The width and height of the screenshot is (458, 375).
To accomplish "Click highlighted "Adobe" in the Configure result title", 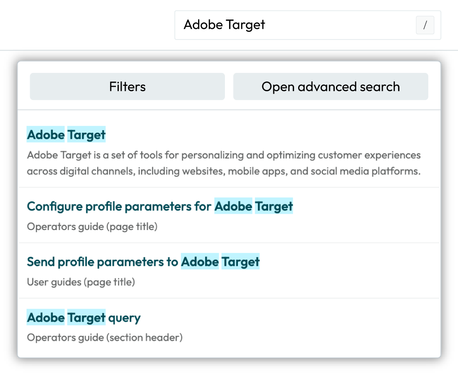I will point(233,206).
